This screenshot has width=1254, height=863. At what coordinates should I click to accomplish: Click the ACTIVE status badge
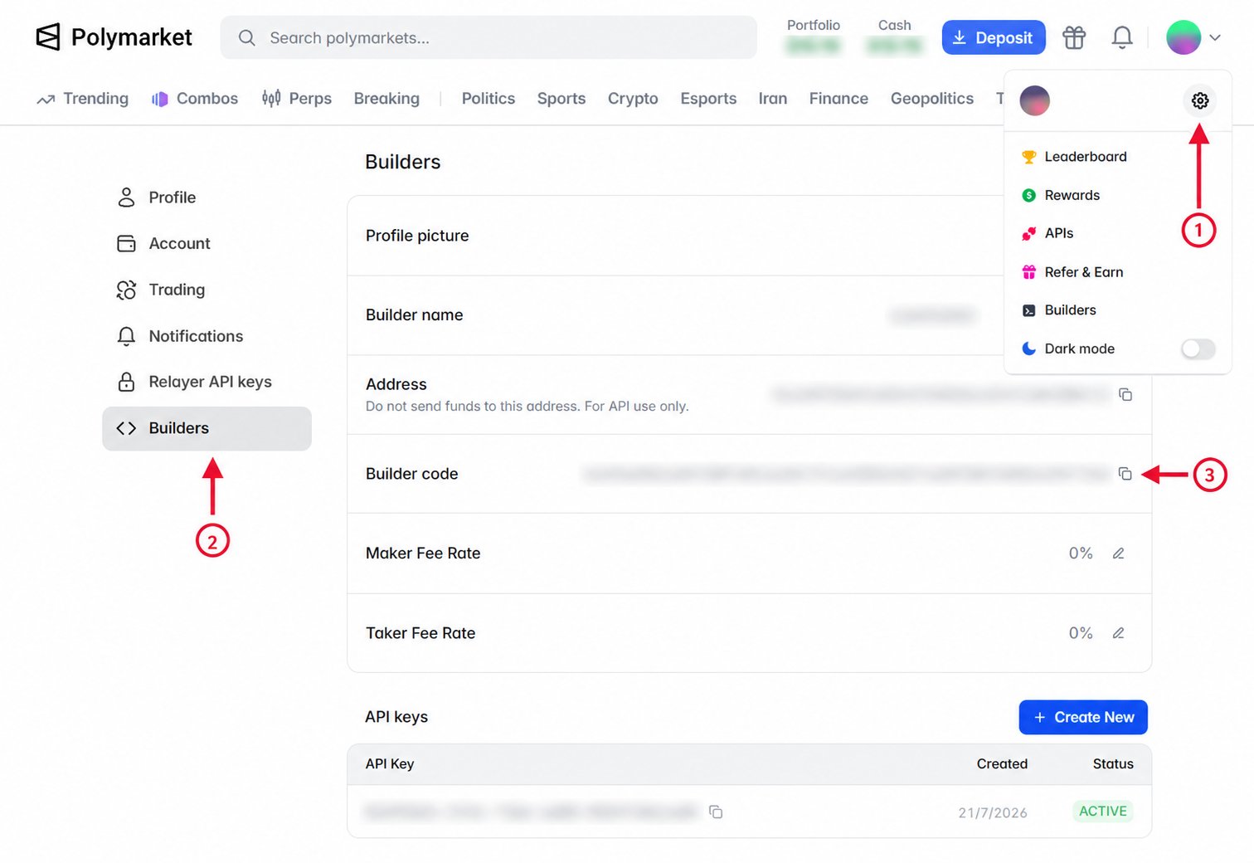tap(1103, 812)
